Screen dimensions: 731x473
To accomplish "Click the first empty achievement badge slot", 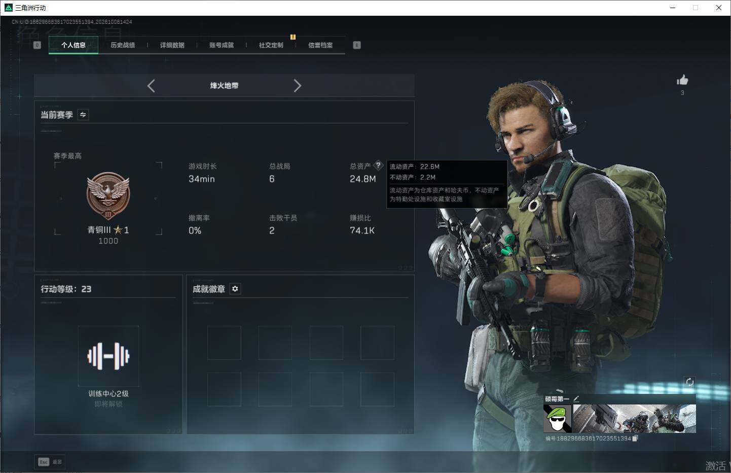I will [224, 343].
